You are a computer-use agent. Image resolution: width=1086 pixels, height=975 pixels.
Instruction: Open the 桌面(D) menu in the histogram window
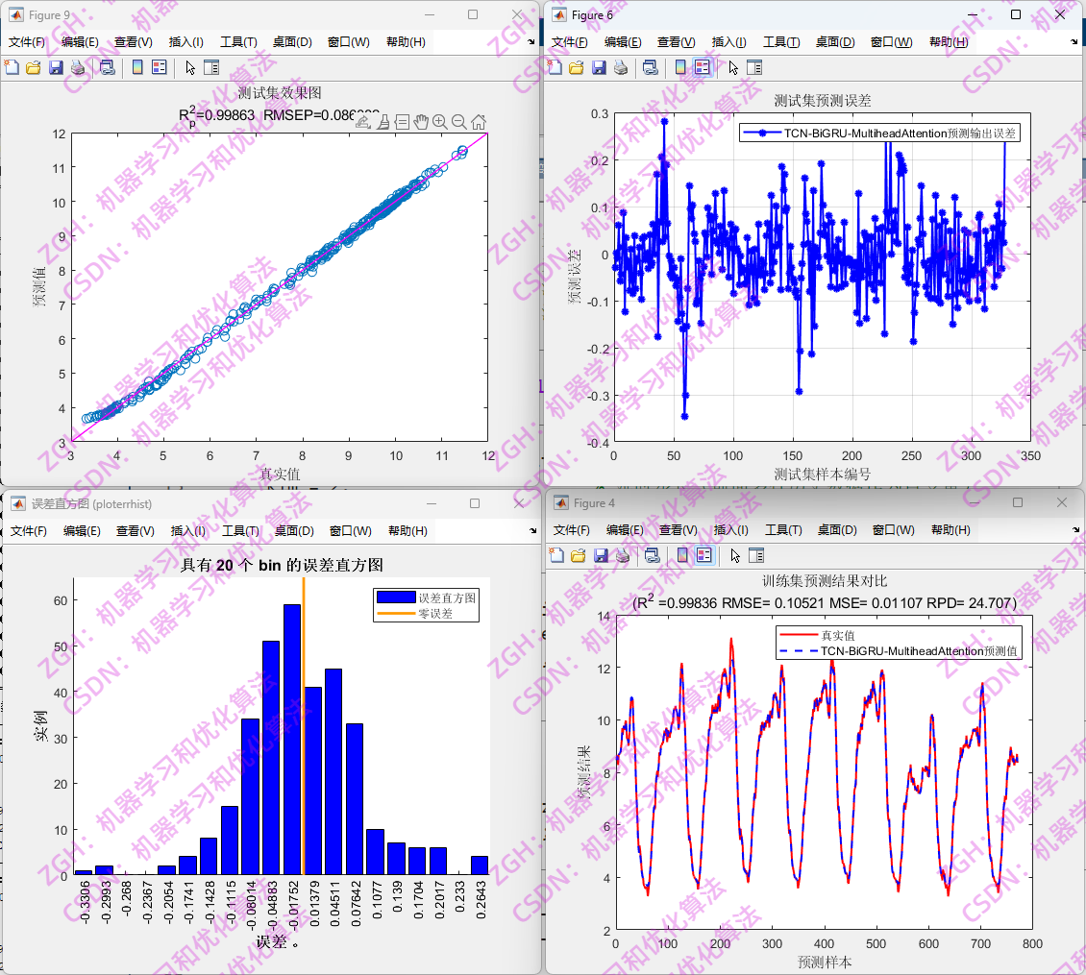coord(294,531)
